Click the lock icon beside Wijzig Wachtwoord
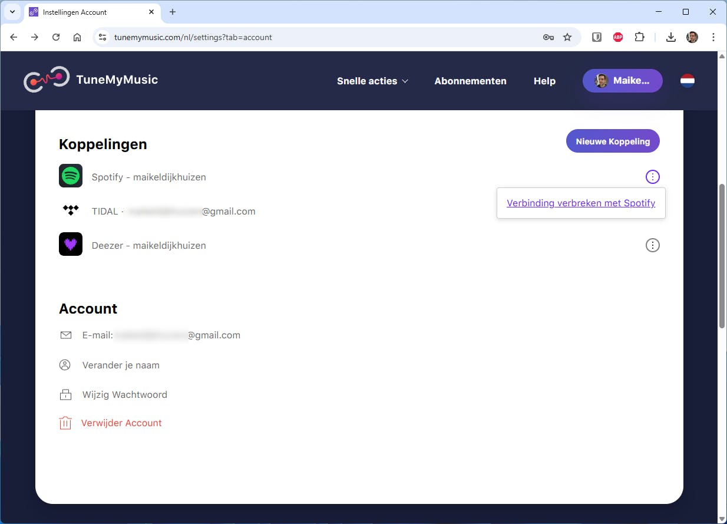The image size is (727, 524). point(65,394)
